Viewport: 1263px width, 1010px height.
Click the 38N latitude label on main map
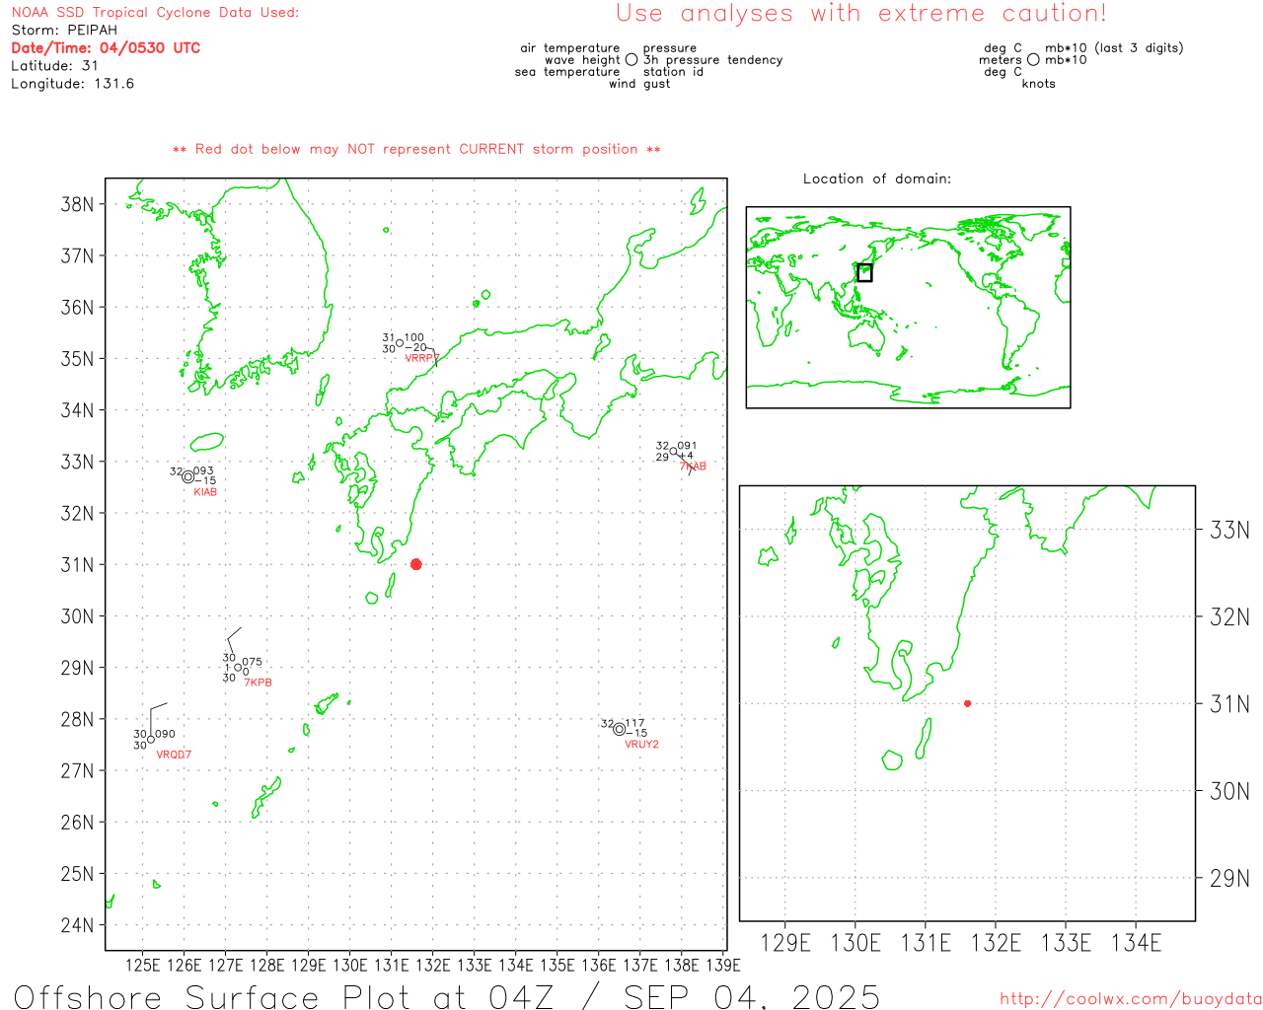(x=77, y=204)
